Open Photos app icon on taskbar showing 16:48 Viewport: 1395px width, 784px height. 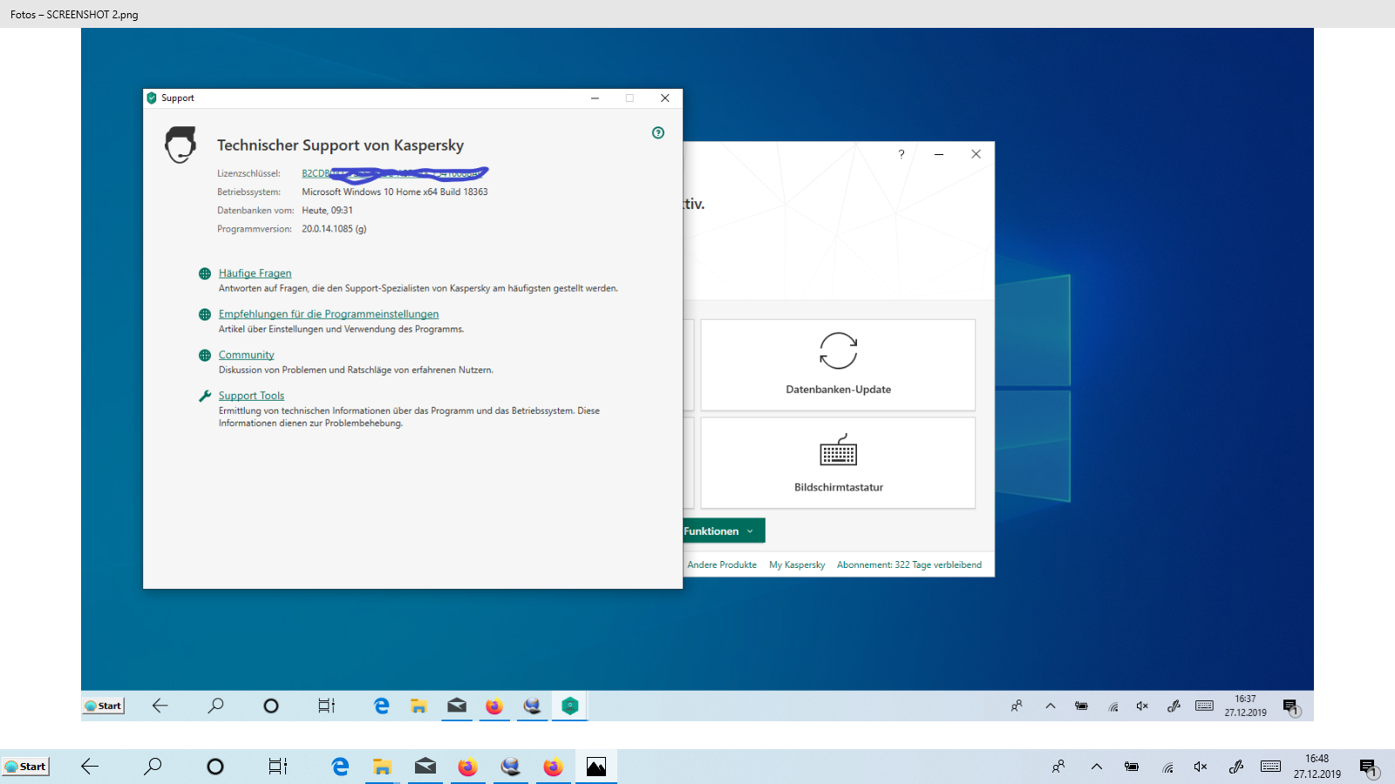click(x=596, y=767)
